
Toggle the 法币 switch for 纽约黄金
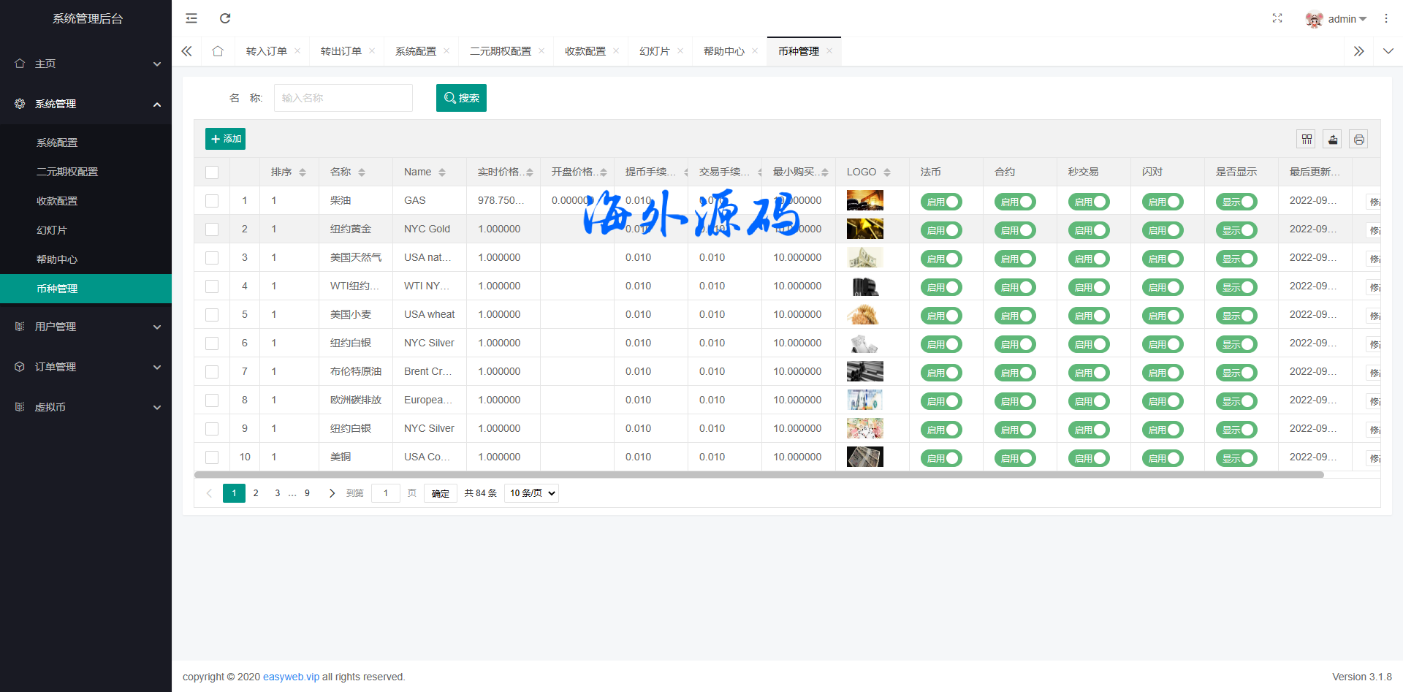coord(941,230)
